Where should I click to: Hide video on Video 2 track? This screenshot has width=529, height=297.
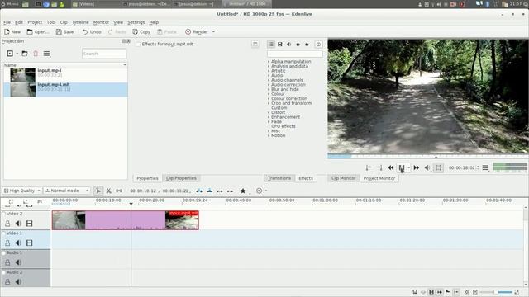[30, 224]
